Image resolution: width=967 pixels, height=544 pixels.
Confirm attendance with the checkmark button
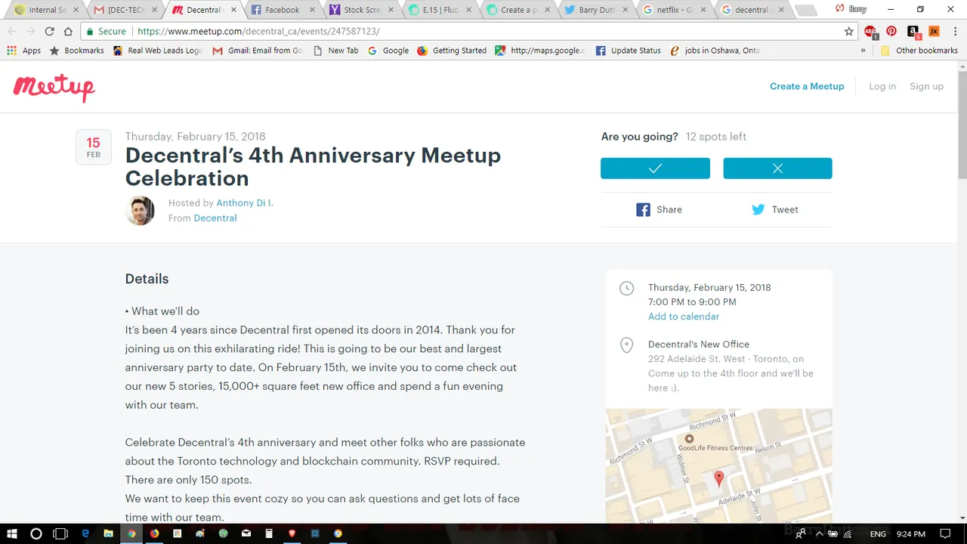pyautogui.click(x=655, y=168)
